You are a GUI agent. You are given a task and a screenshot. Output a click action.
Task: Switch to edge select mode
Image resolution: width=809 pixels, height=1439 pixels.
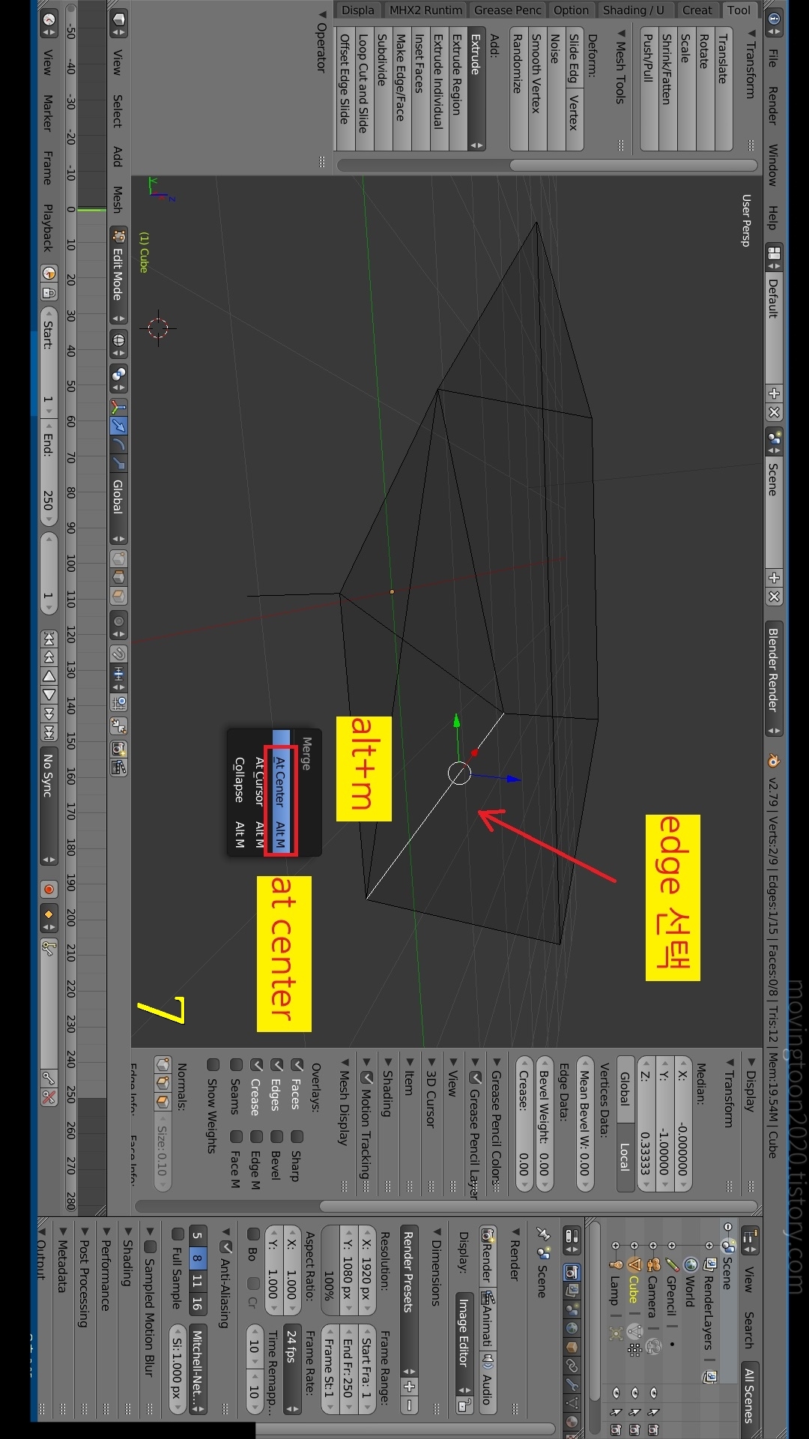coord(118,577)
